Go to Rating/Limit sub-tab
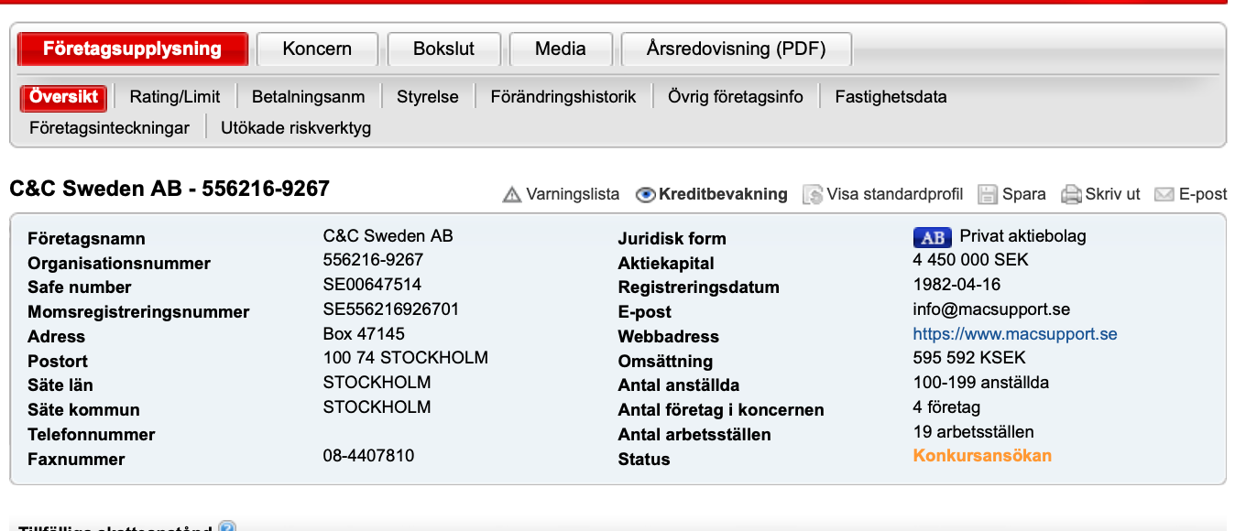Screen dimensions: 1235x531 (x=175, y=97)
